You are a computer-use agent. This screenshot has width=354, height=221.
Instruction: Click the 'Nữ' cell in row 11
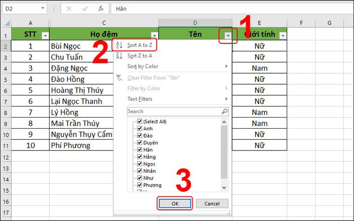pos(259,145)
